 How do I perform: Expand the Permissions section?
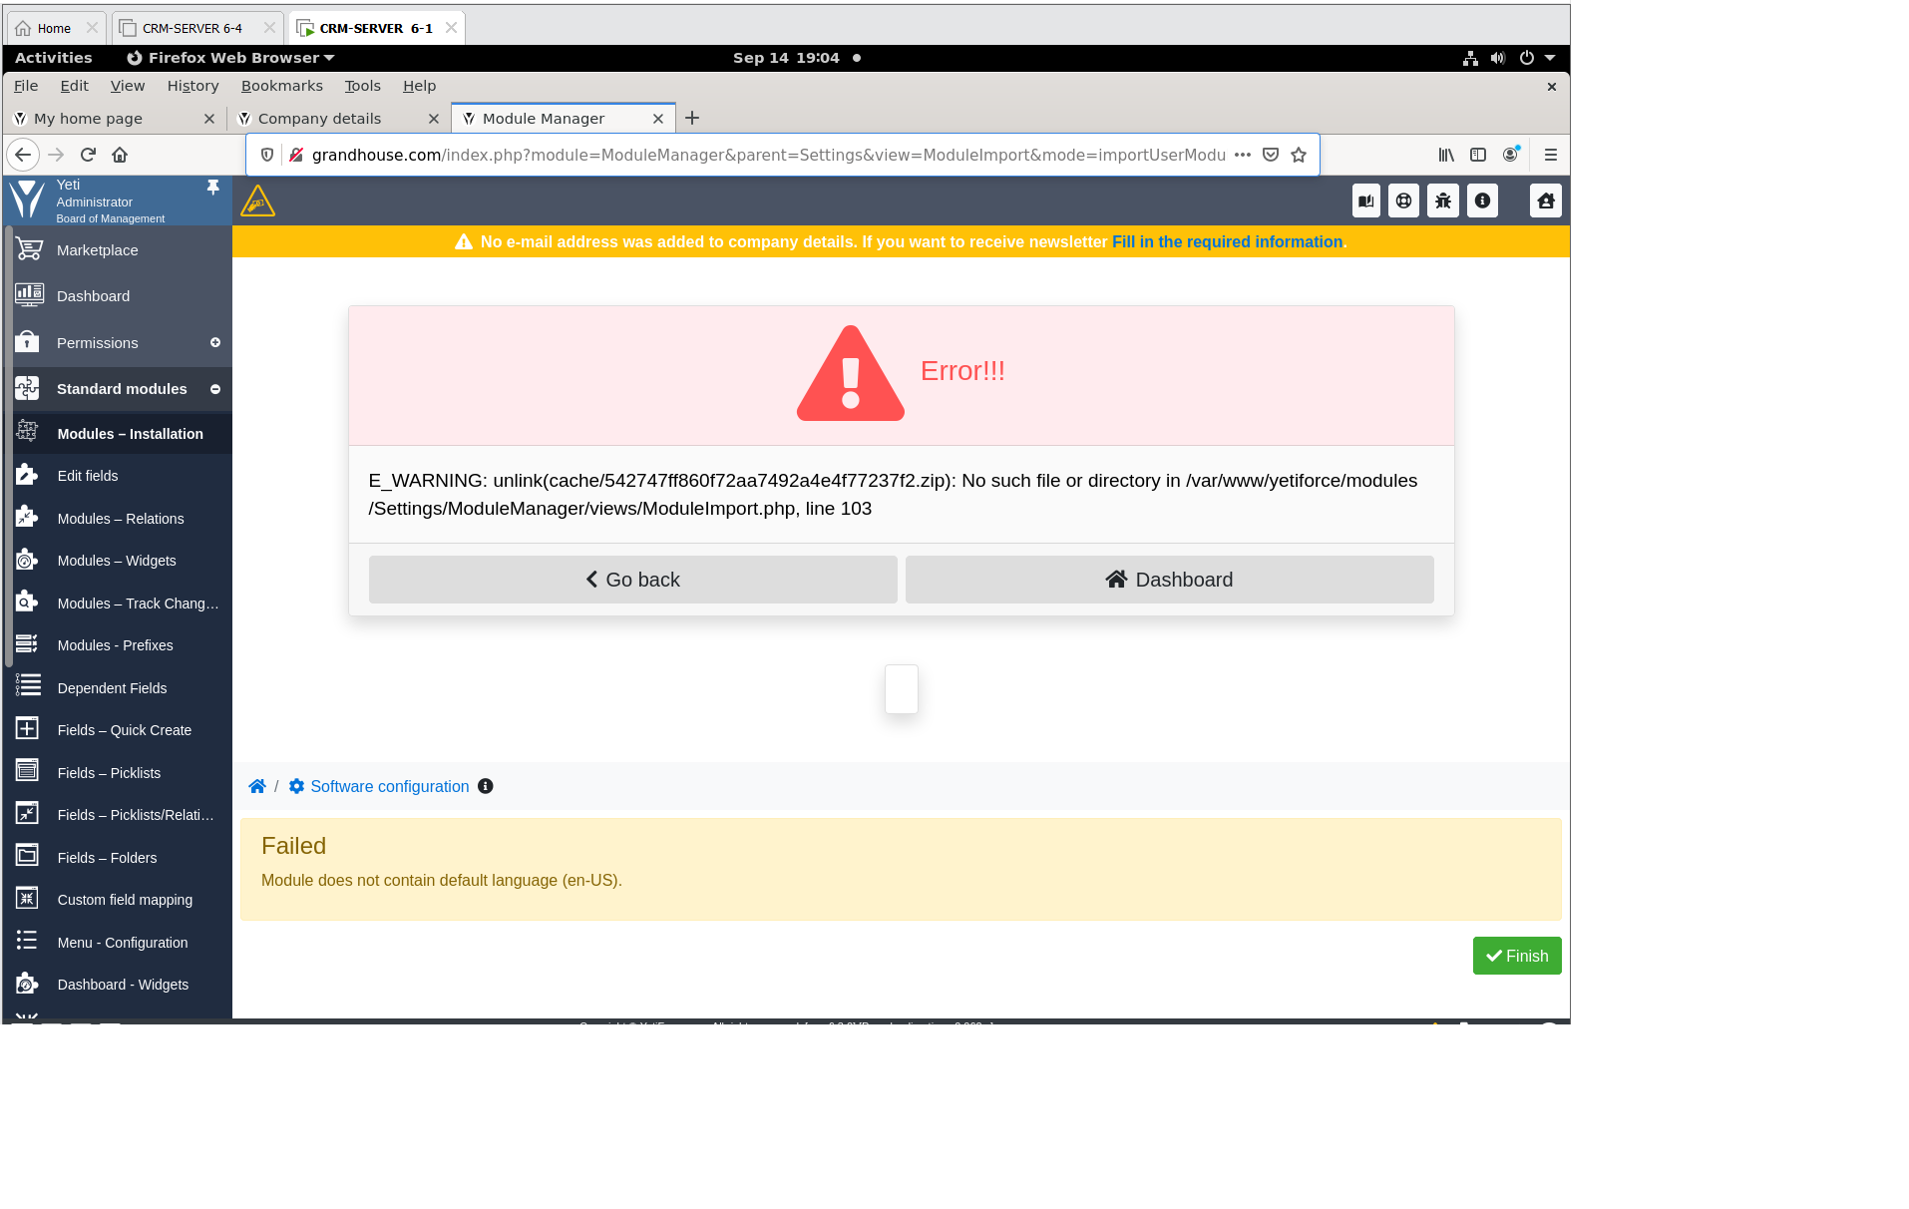[215, 342]
